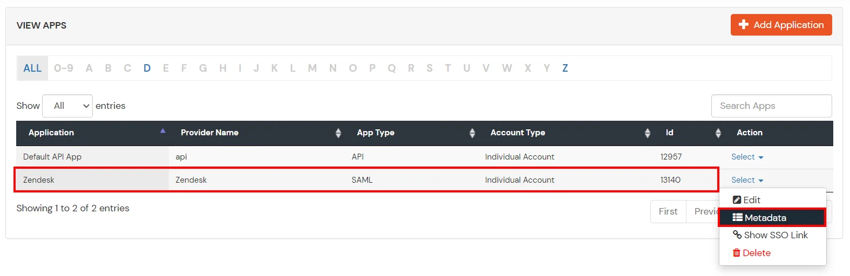Sort by Application column
850x276 pixels.
pos(93,133)
